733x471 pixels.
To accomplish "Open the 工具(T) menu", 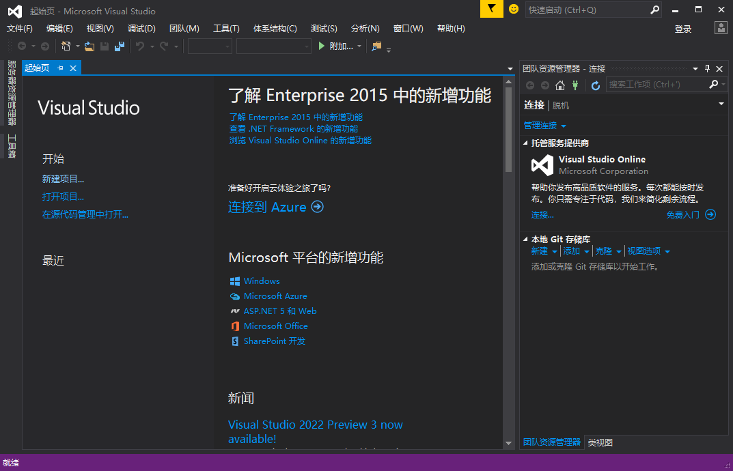I will point(226,29).
